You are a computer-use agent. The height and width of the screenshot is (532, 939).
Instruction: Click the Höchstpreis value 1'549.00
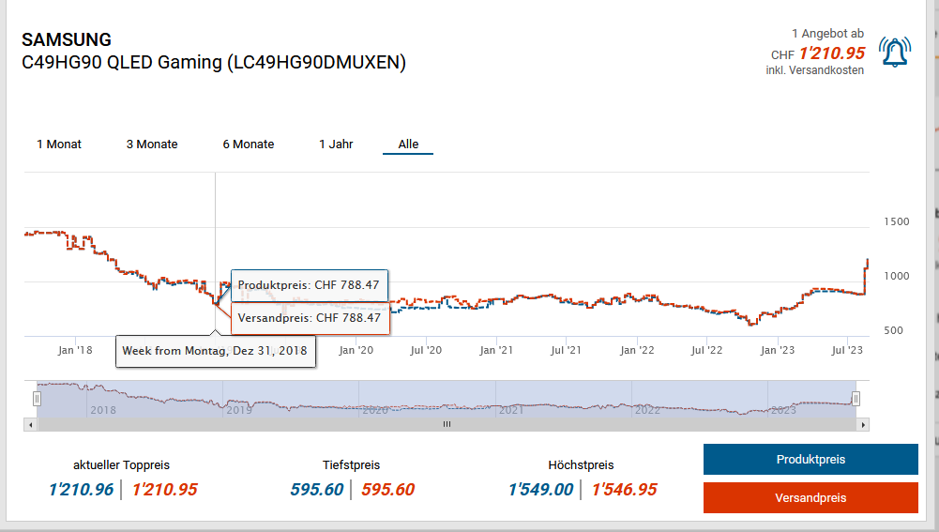pos(540,490)
